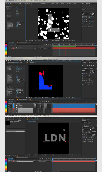102x172 pixels.
Task: Open the Effect Controls LDN tab
Action: pyautogui.click(x=10, y=120)
